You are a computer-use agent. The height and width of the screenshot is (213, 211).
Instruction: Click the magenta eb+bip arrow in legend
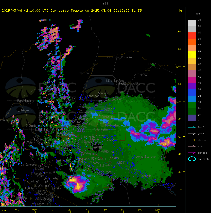(x=192, y=153)
